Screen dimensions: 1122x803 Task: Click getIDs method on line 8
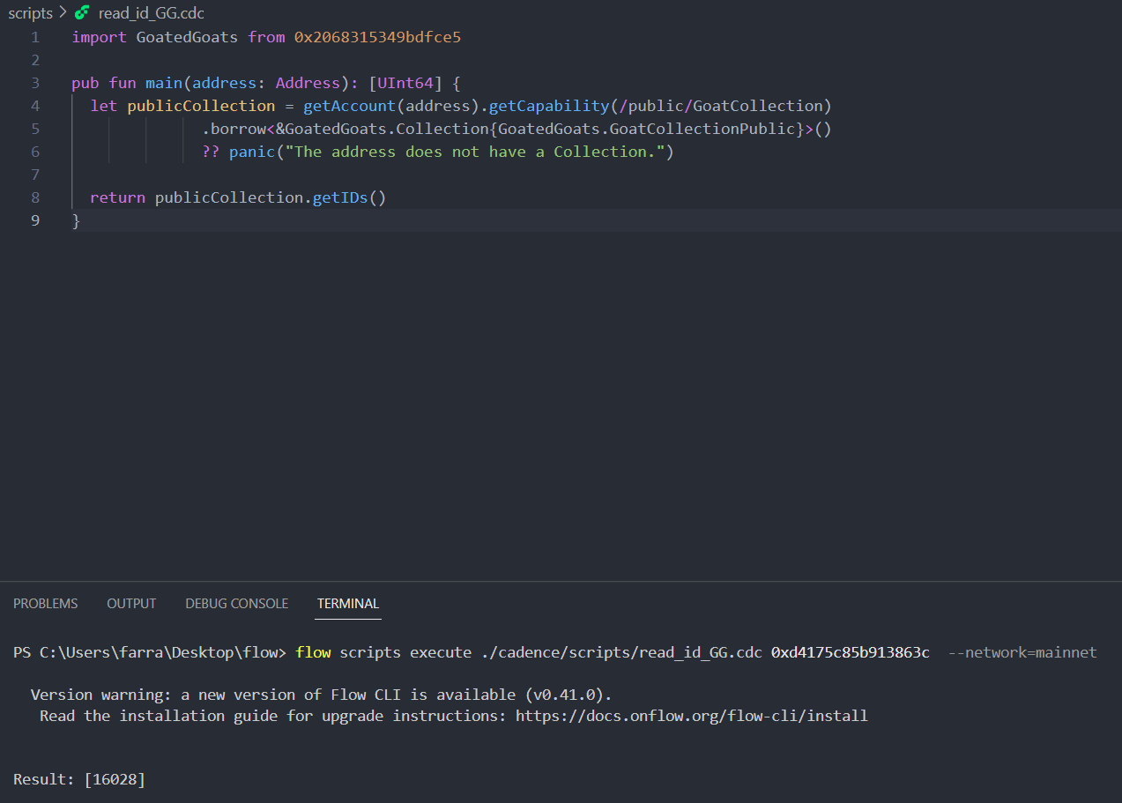(339, 197)
